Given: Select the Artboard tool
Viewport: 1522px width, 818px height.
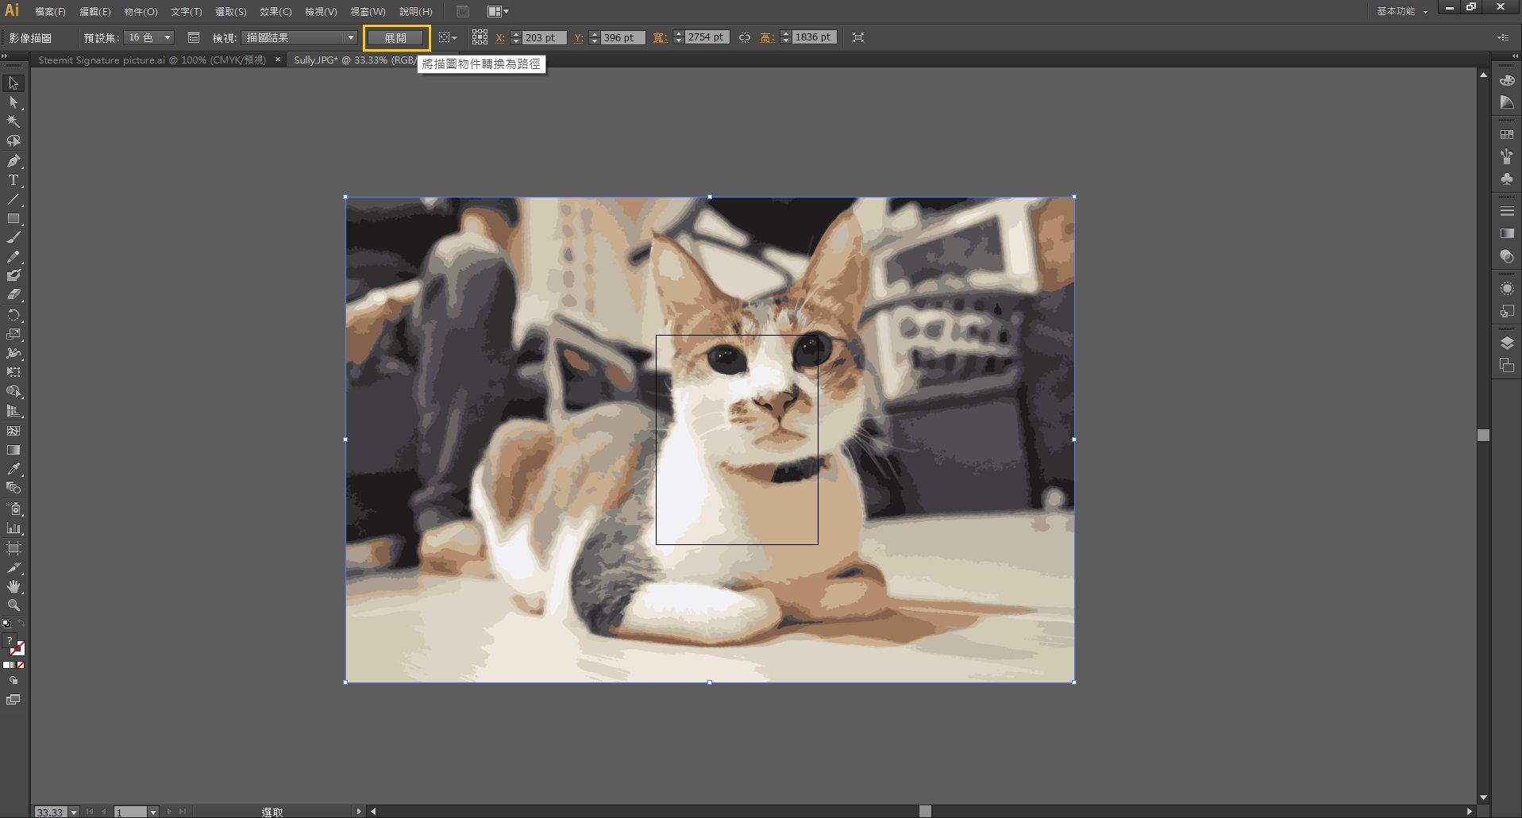Looking at the screenshot, I should [13, 548].
